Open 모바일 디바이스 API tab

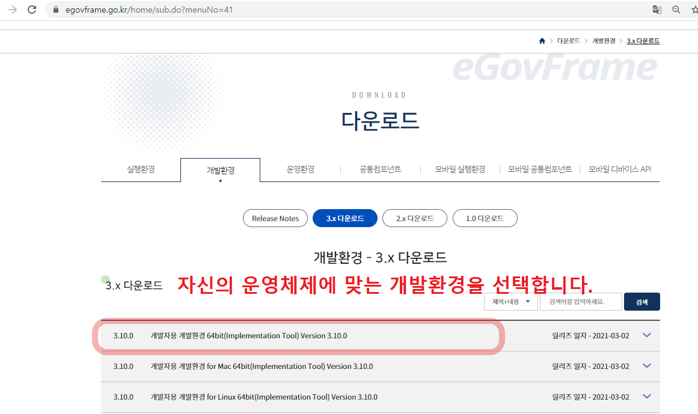(620, 169)
